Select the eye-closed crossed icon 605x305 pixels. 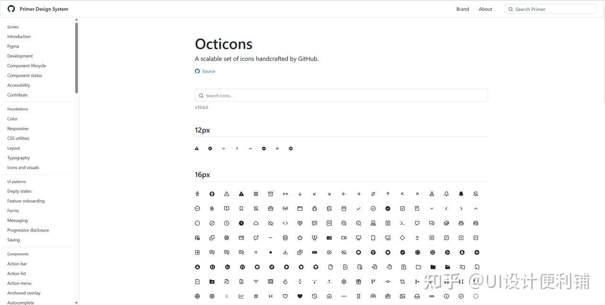pos(344,253)
